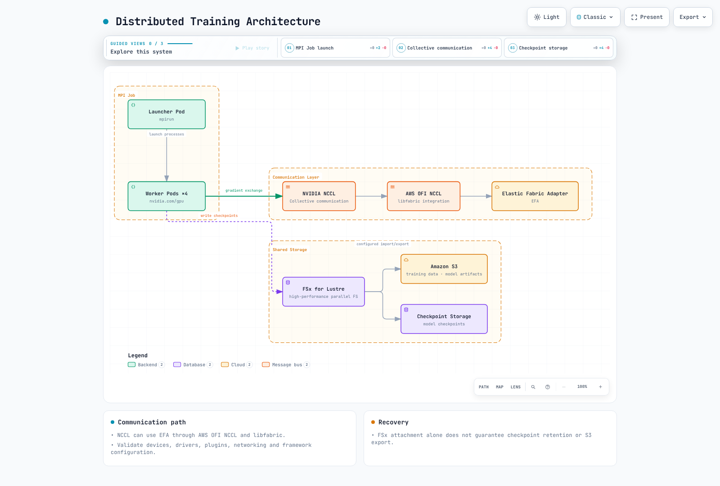Toggle the Database legend filter
This screenshot has height=486, width=720.
[x=193, y=365]
